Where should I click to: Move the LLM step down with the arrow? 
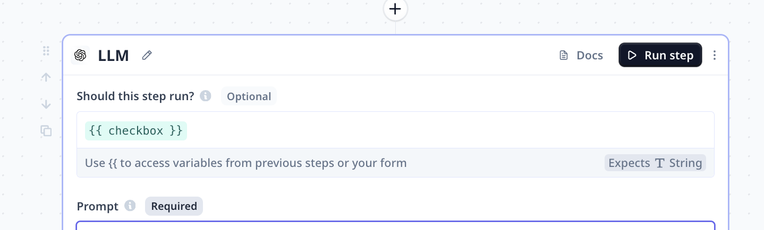(46, 104)
